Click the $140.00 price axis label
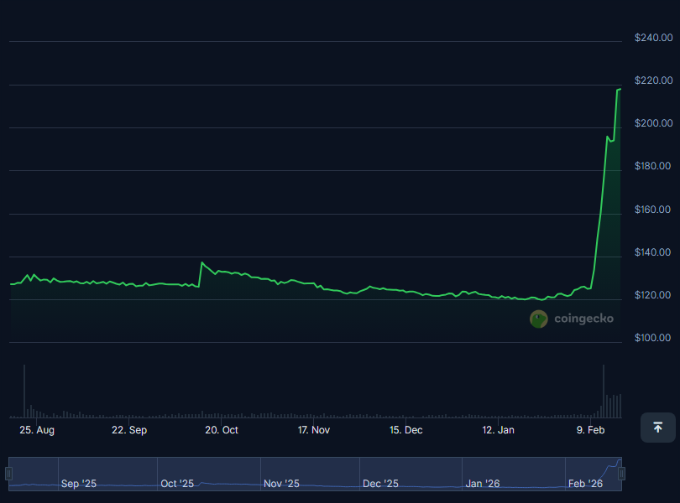680x503 pixels. [x=652, y=252]
